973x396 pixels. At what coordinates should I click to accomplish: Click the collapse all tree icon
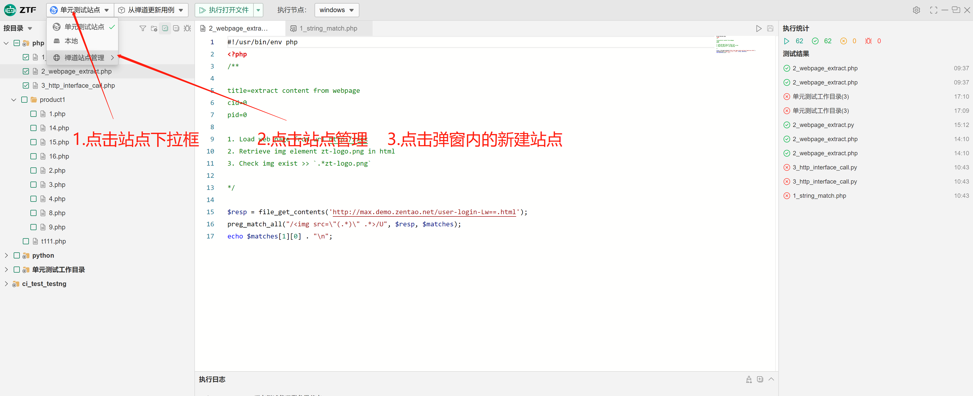[x=176, y=28]
